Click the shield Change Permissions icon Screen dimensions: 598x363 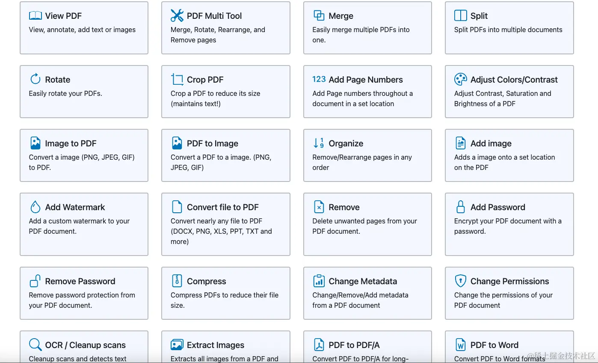[x=461, y=281]
